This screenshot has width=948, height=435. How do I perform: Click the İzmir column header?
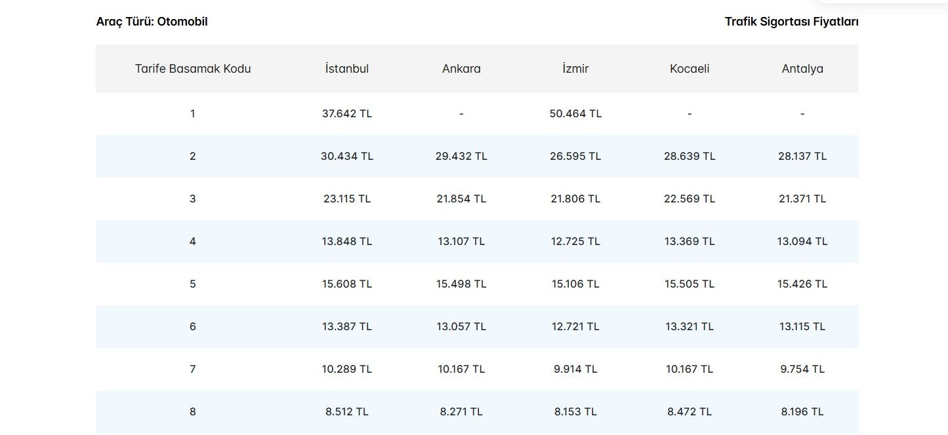575,69
